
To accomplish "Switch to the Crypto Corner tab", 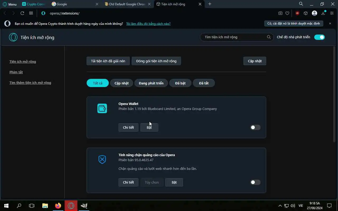I will click(33, 4).
